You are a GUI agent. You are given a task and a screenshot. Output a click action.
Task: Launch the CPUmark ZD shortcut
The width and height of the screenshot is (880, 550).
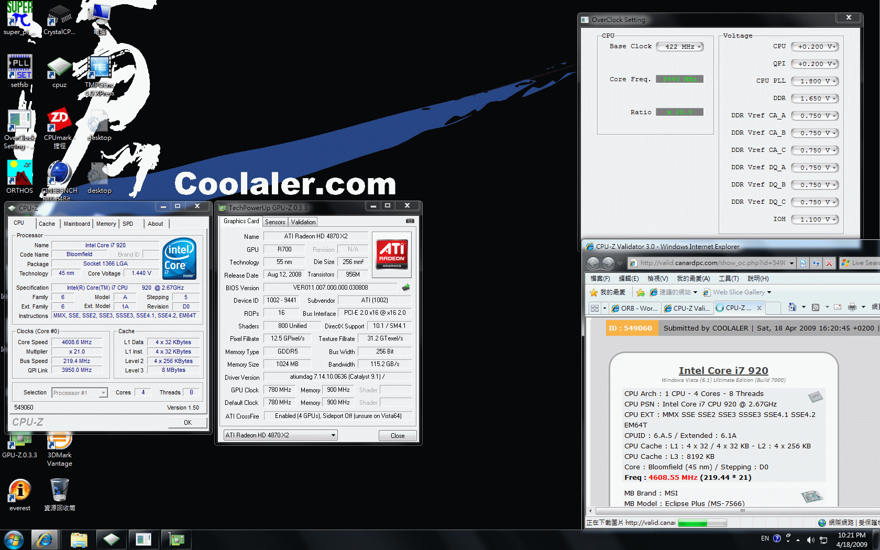coord(59,129)
